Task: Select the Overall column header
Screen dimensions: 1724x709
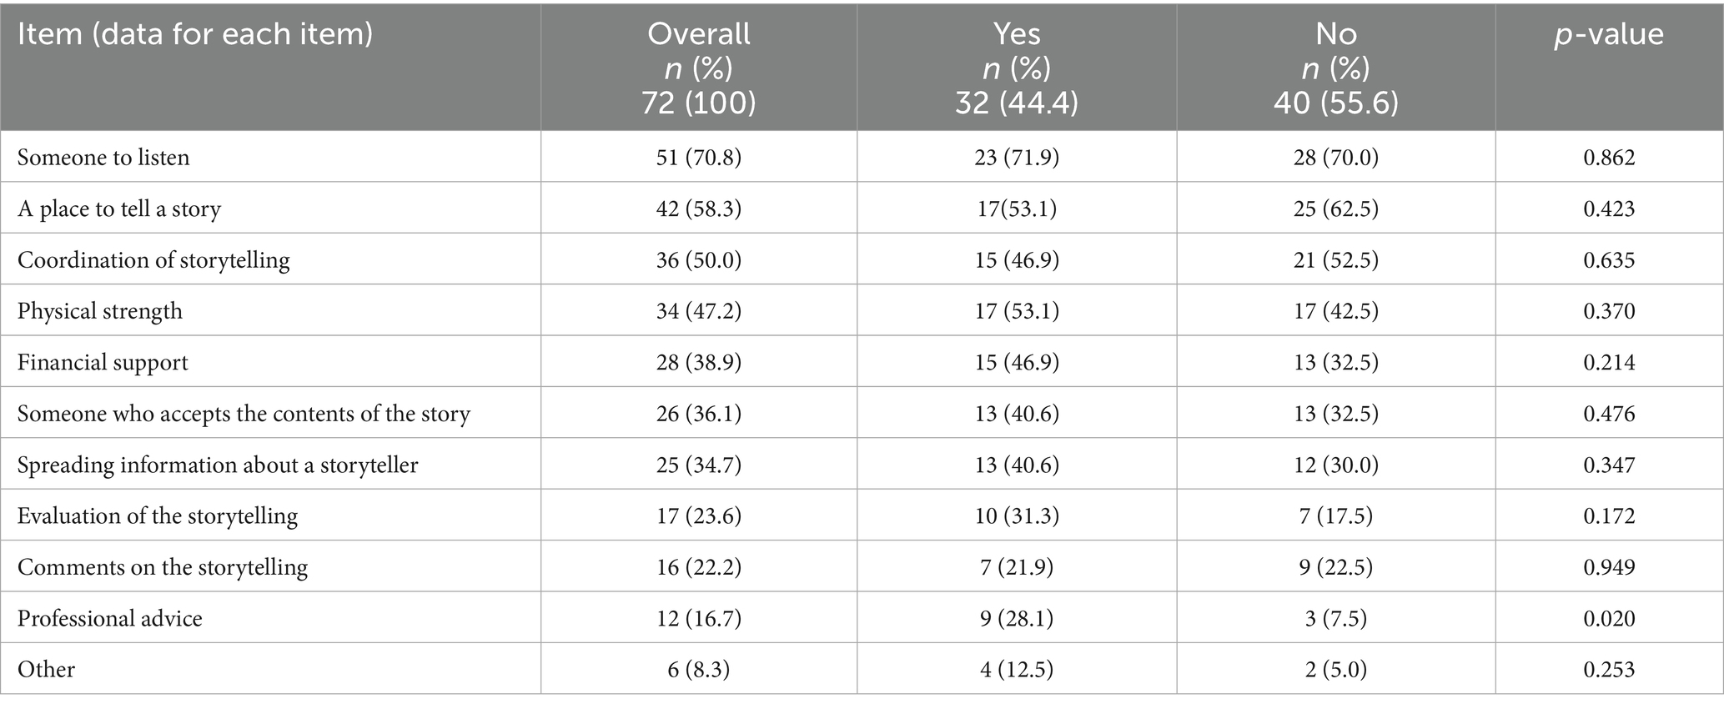Action: (x=698, y=68)
